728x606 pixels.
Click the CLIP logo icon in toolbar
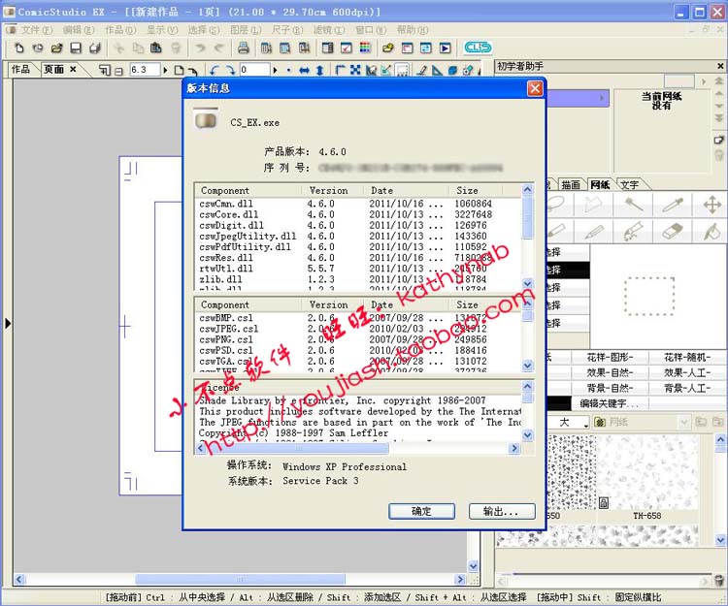(x=478, y=48)
